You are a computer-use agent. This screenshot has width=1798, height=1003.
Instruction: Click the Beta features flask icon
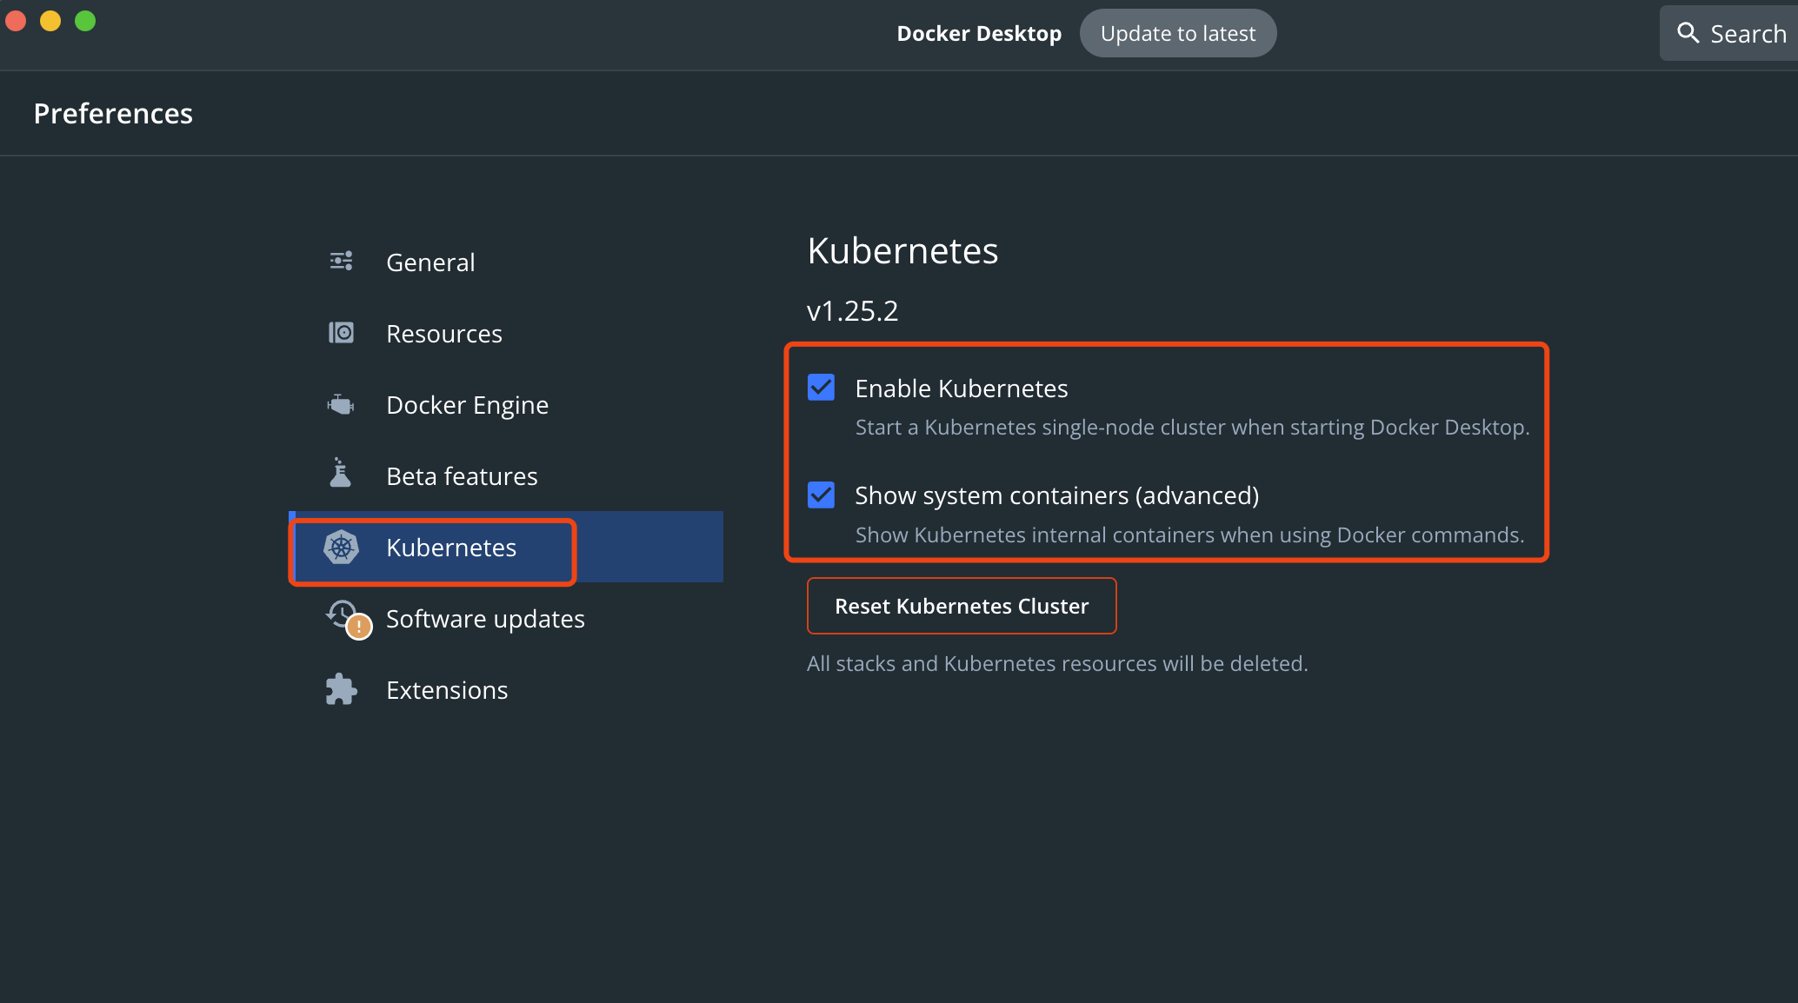tap(340, 473)
